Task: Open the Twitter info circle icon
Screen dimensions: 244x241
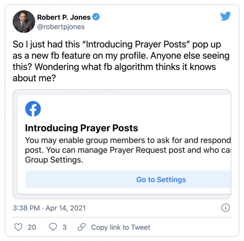Action: click(226, 208)
